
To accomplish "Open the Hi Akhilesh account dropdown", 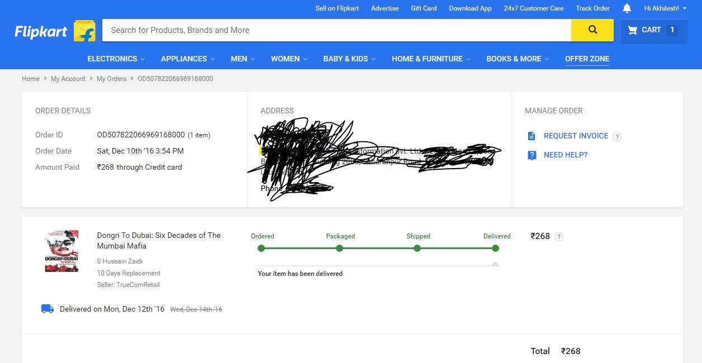I will (x=665, y=8).
